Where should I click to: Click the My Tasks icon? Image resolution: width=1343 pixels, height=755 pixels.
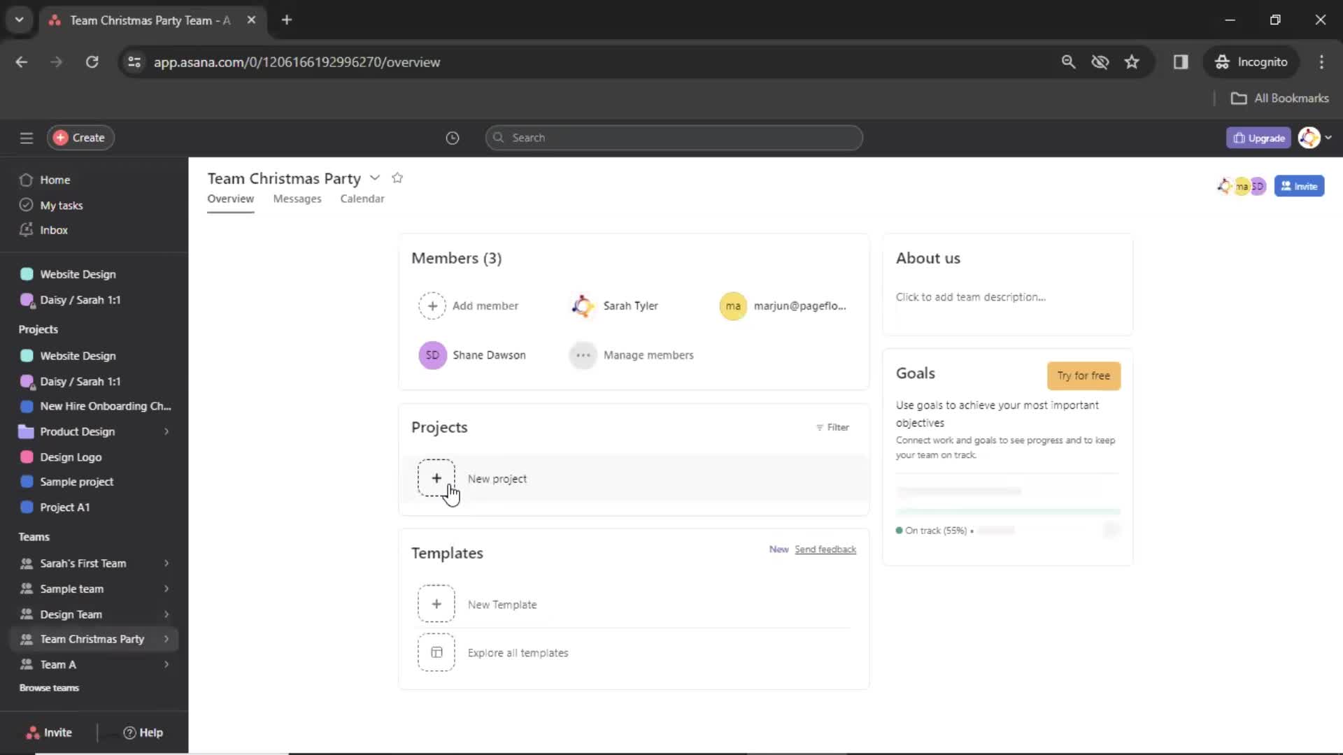coord(25,206)
